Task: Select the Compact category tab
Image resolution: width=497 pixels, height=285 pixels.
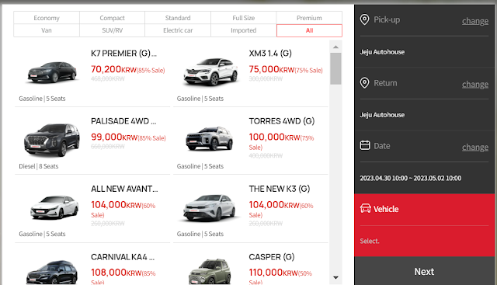Action: point(112,18)
